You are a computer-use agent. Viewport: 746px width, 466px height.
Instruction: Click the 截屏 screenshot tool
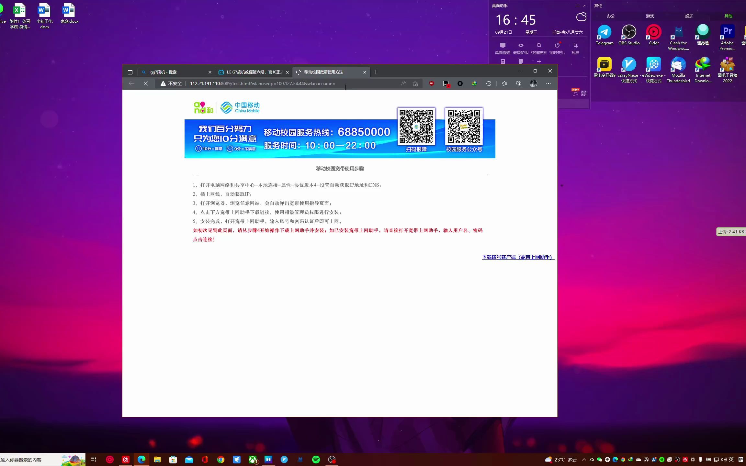pos(575,48)
